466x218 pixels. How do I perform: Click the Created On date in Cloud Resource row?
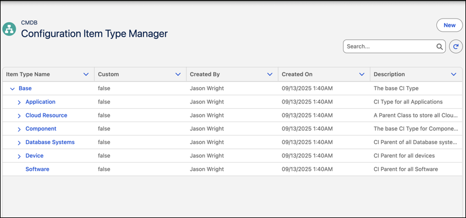307,115
